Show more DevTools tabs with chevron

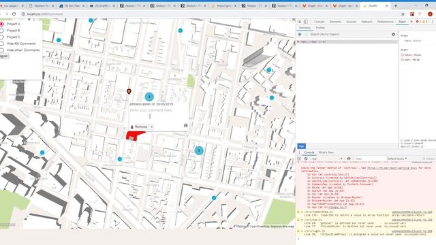click(411, 22)
